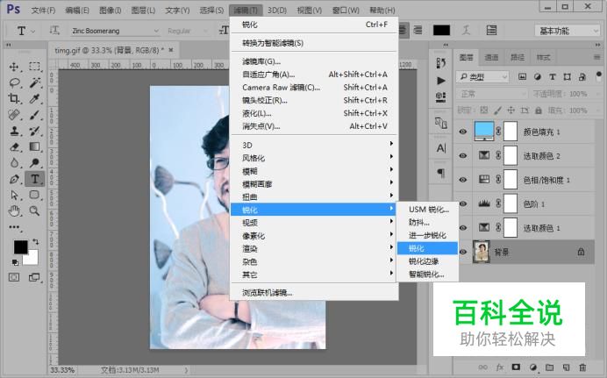Toggle lock all on the layer
The width and height of the screenshot is (607, 378).
[x=538, y=111]
